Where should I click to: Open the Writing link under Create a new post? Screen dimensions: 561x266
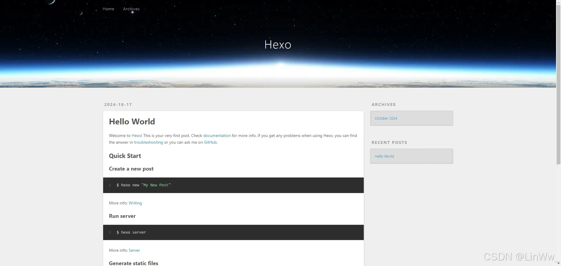point(135,203)
